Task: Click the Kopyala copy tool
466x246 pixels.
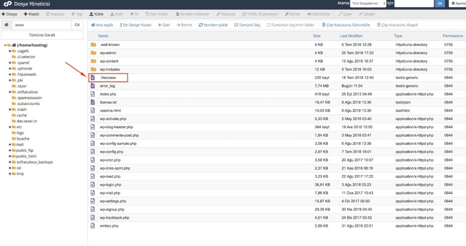Action: (55, 14)
